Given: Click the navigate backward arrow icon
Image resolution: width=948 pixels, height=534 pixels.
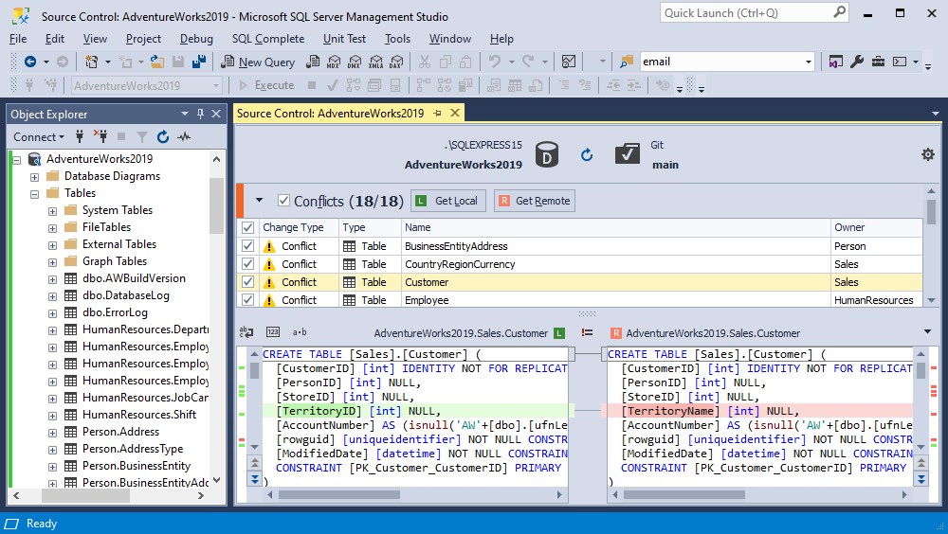Looking at the screenshot, I should point(30,62).
